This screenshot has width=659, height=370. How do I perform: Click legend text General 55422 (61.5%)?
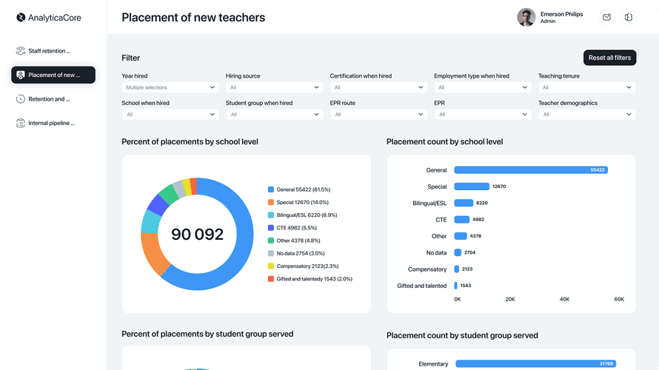tap(304, 189)
